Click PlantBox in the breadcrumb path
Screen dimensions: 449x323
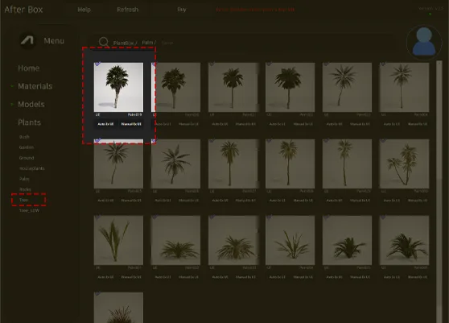[125, 43]
